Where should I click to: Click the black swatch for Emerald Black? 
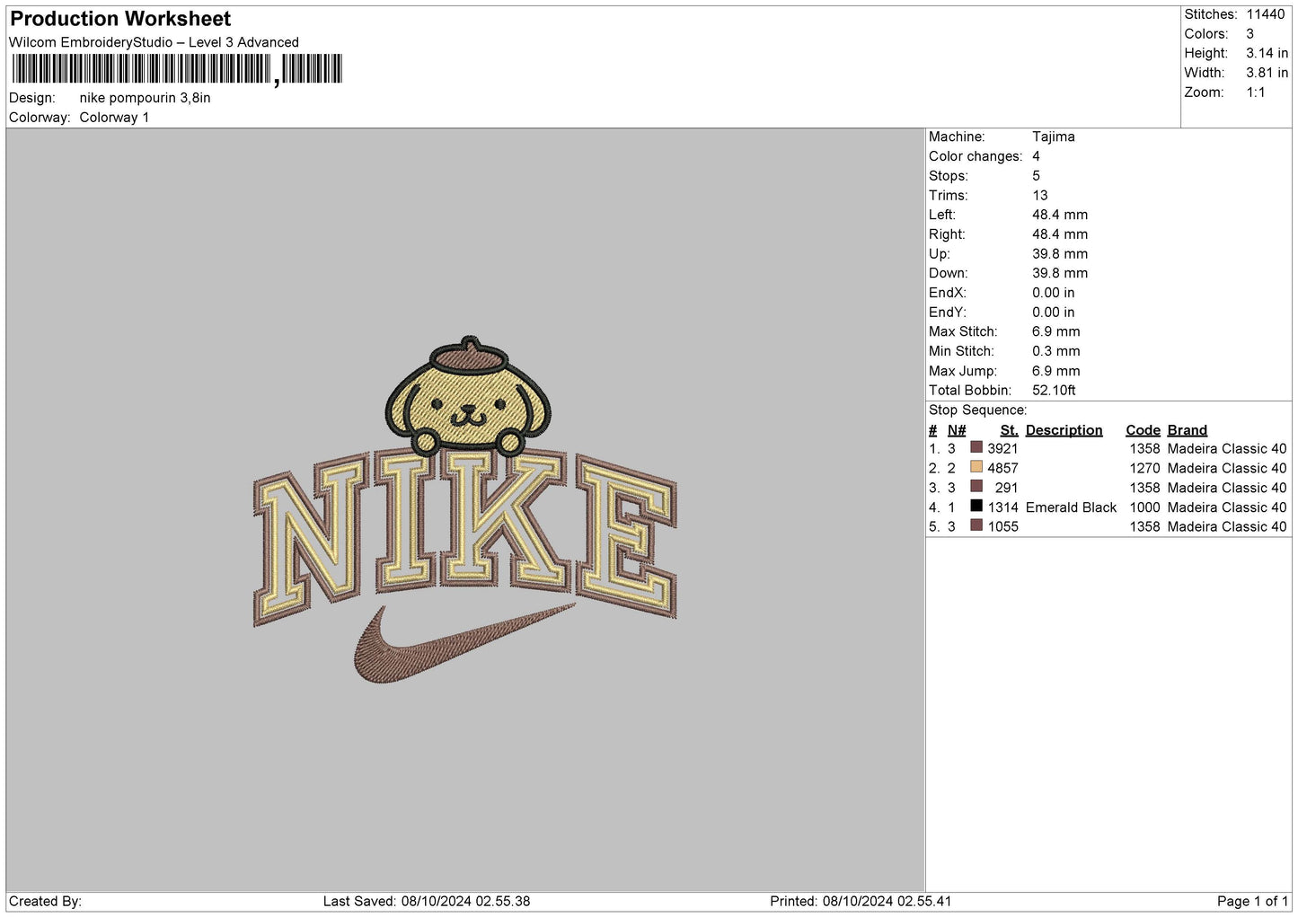pos(976,506)
